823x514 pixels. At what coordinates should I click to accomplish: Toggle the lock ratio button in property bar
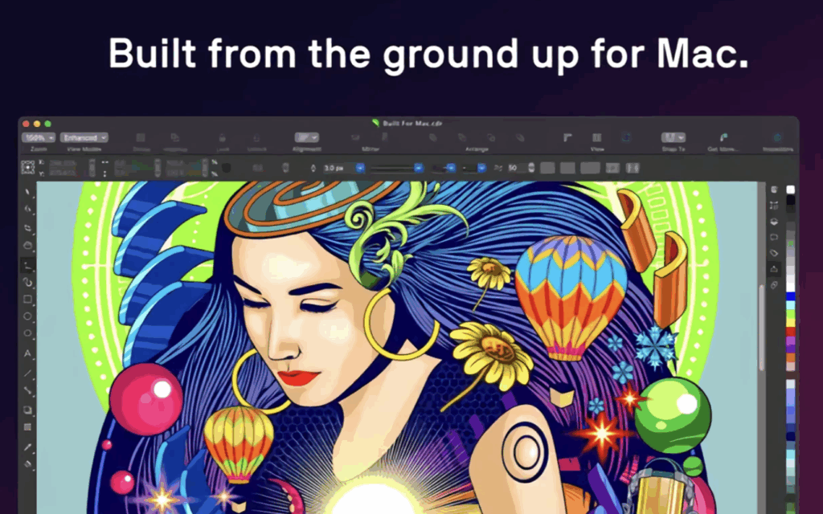[x=226, y=168]
